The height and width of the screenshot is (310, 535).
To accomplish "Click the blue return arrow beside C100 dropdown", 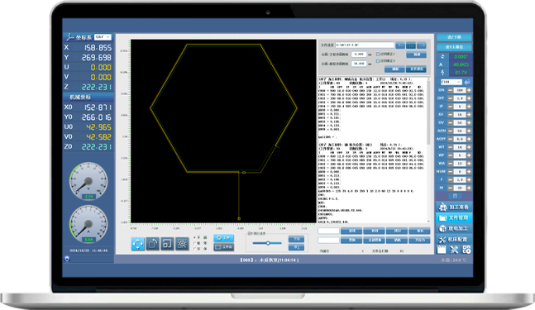I will pos(467,82).
